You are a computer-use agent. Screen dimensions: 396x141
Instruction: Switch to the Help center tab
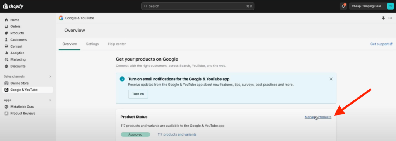pos(117,44)
